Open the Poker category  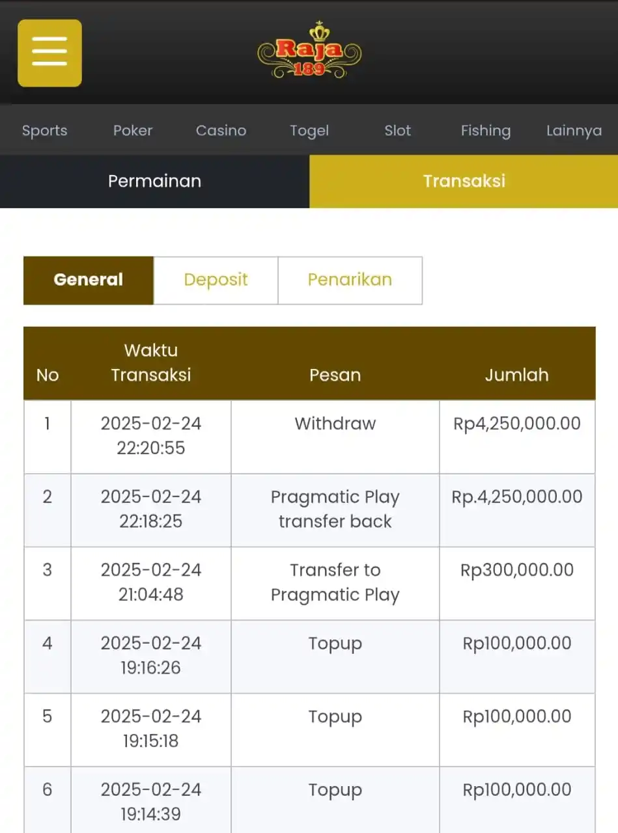coord(133,130)
